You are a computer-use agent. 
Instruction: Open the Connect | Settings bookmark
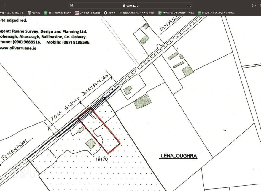click(87, 13)
